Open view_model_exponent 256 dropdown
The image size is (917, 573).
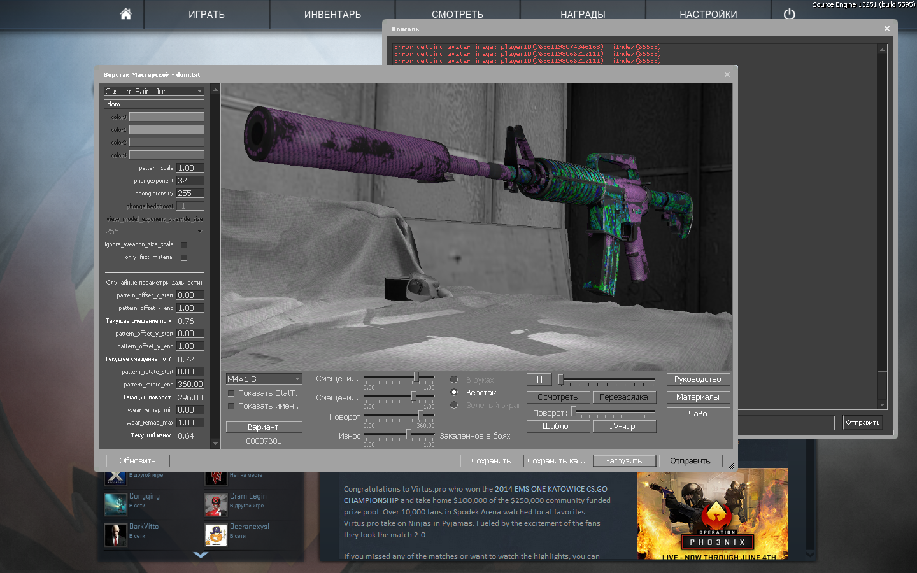click(154, 231)
